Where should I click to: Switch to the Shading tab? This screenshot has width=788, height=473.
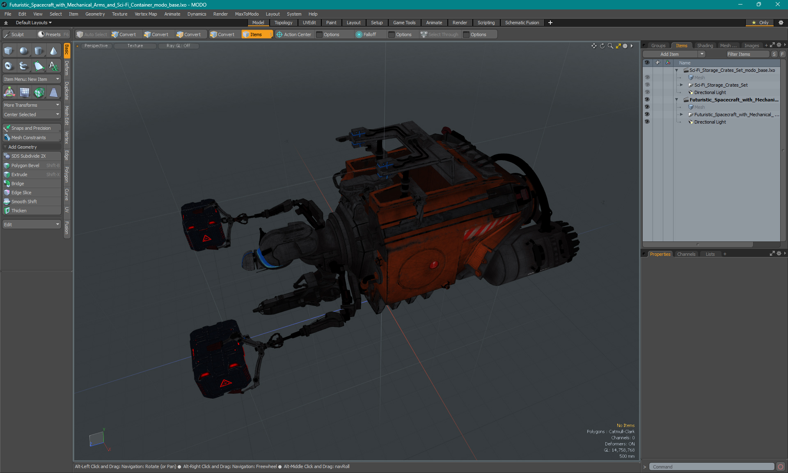click(x=705, y=46)
